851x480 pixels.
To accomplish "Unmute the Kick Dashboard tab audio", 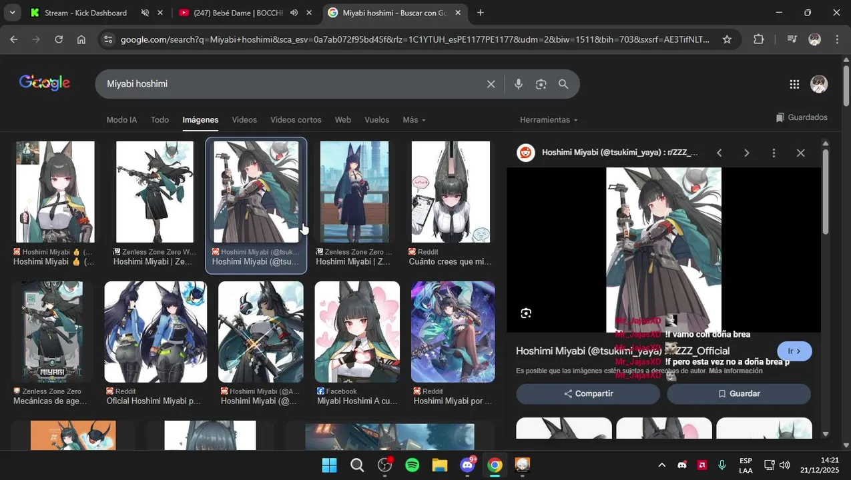I will (x=145, y=13).
